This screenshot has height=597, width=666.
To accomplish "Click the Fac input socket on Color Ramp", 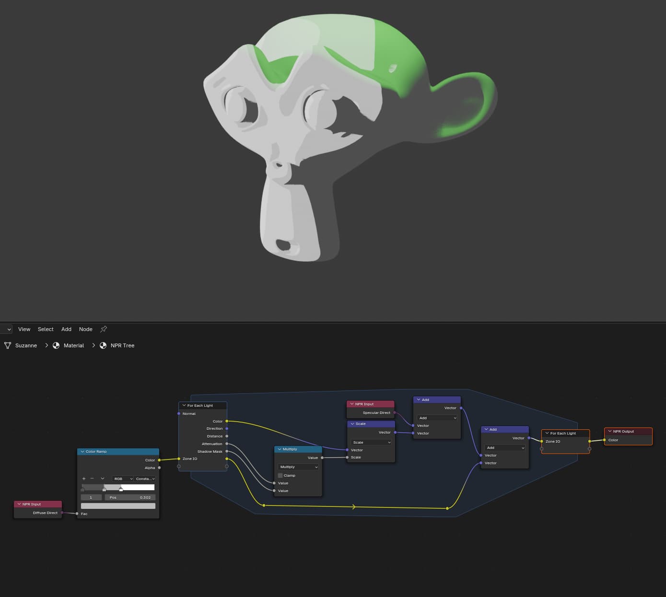I will [x=77, y=514].
